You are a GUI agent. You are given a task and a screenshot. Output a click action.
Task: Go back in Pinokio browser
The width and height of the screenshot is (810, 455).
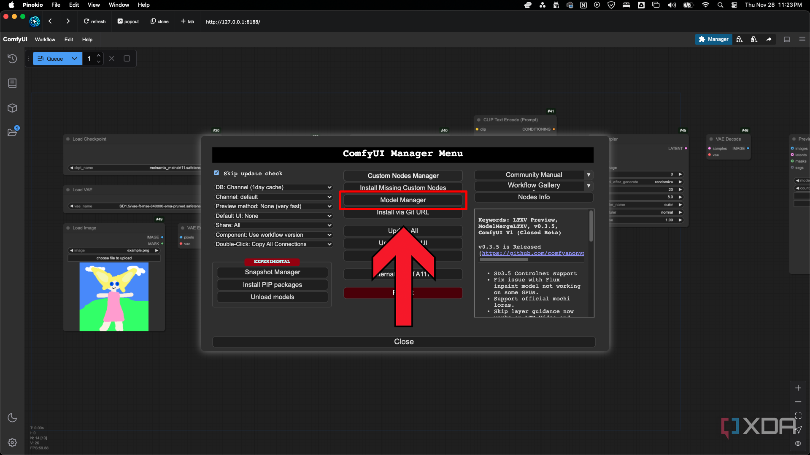click(x=50, y=21)
